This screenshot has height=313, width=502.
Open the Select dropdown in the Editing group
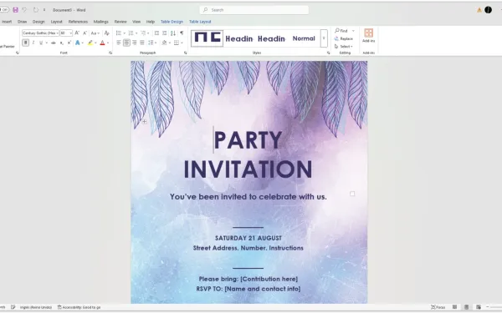tap(344, 46)
